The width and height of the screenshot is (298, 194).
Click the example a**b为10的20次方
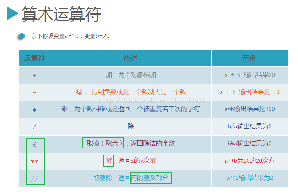(x=250, y=161)
